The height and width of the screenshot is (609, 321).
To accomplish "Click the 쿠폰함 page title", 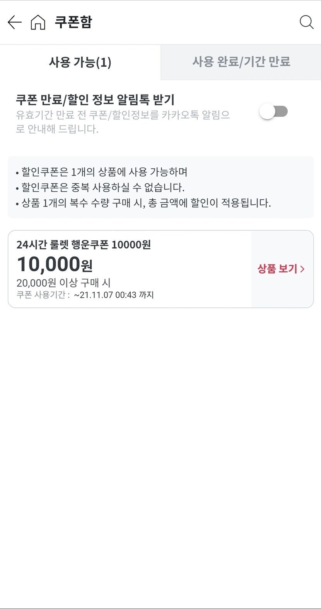I will pos(73,22).
